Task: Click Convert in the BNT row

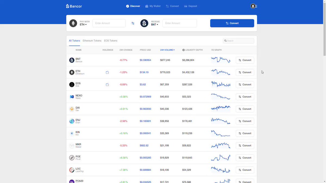Action: tap(245, 60)
